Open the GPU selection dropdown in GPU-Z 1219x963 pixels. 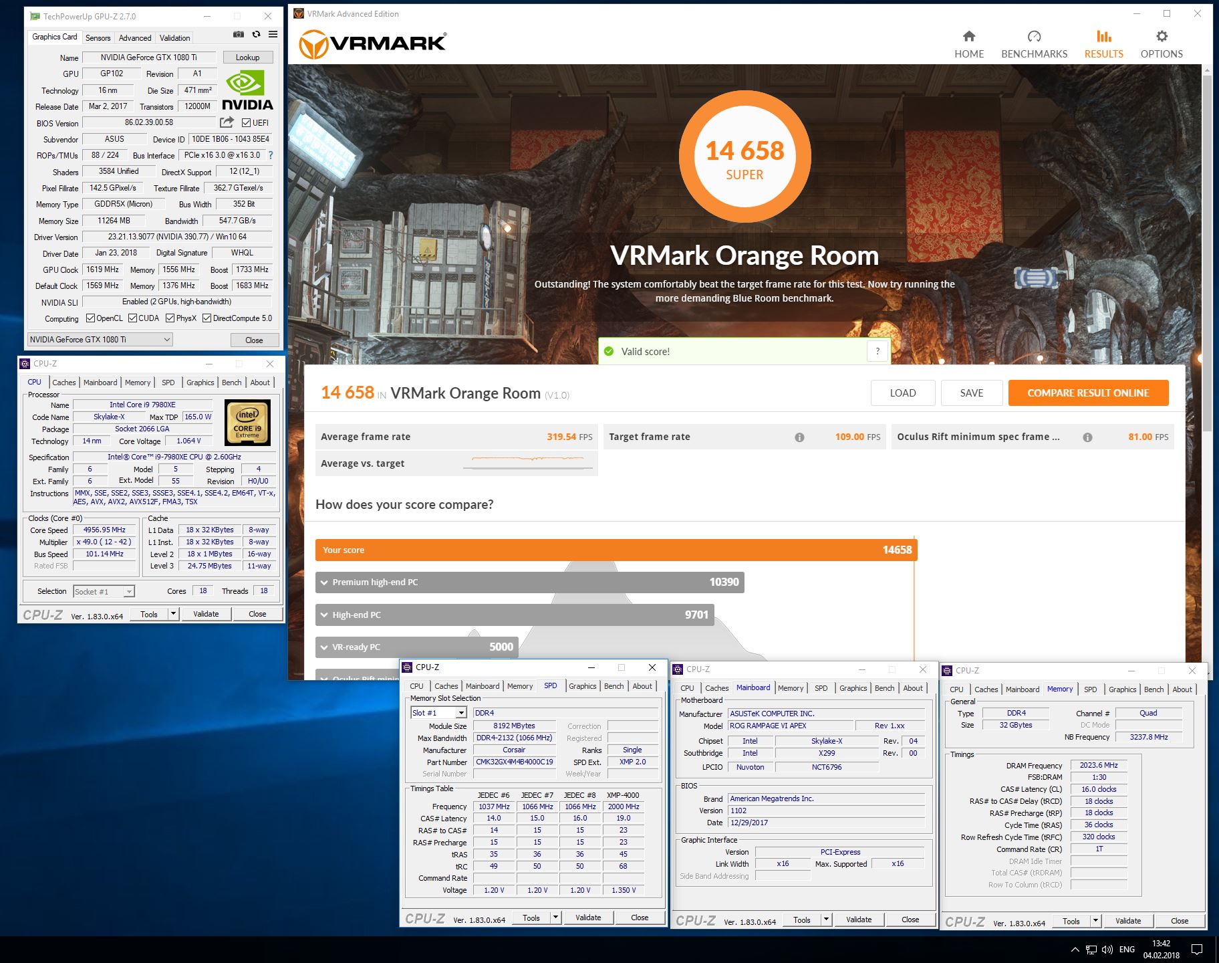[x=100, y=340]
